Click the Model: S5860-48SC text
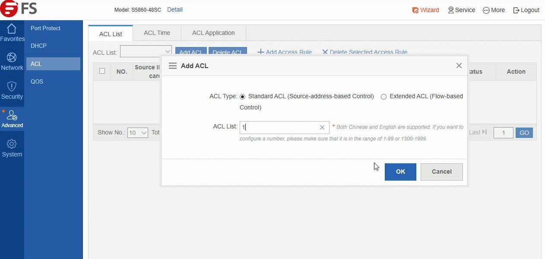 coord(138,9)
